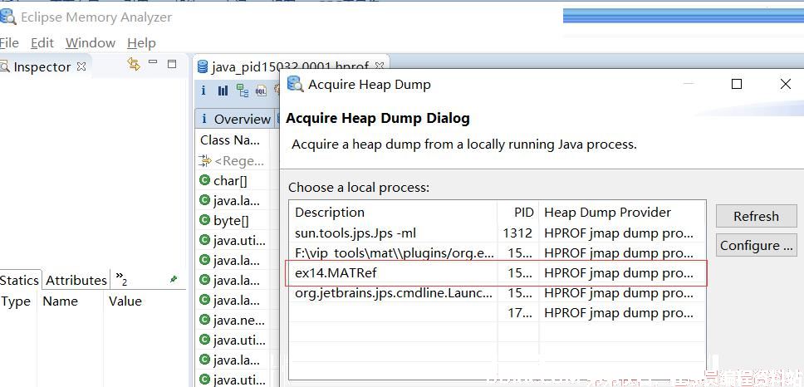The height and width of the screenshot is (387, 804).
Task: Select the org.jetbrains.jps.cmdline.Launc... process
Action: [498, 292]
